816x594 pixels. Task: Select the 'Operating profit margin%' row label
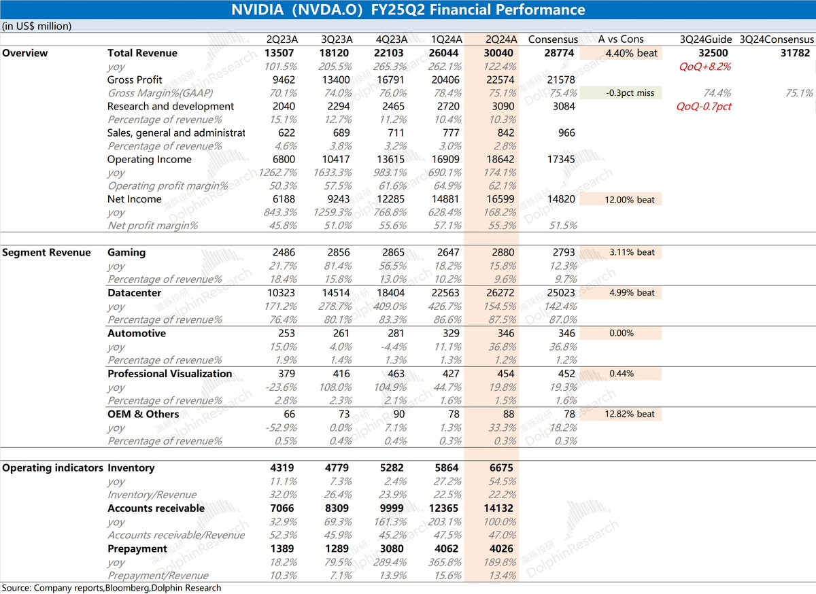(168, 186)
